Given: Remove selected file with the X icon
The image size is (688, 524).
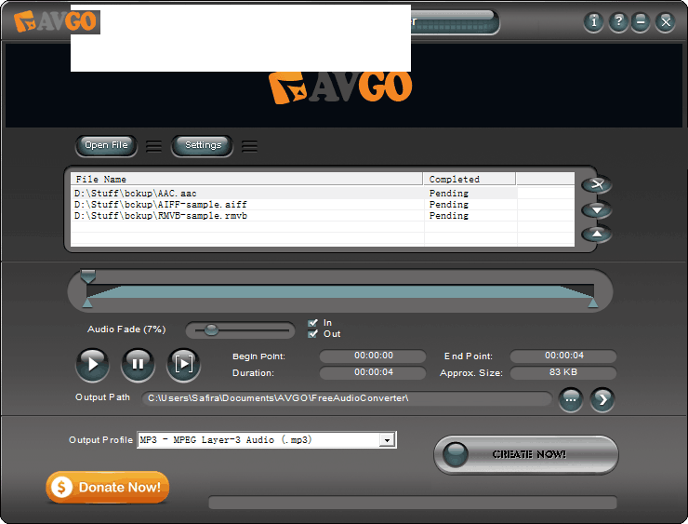Looking at the screenshot, I should click(x=597, y=184).
